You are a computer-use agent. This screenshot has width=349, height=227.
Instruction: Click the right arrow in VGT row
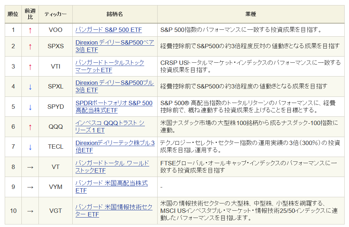tap(30, 211)
